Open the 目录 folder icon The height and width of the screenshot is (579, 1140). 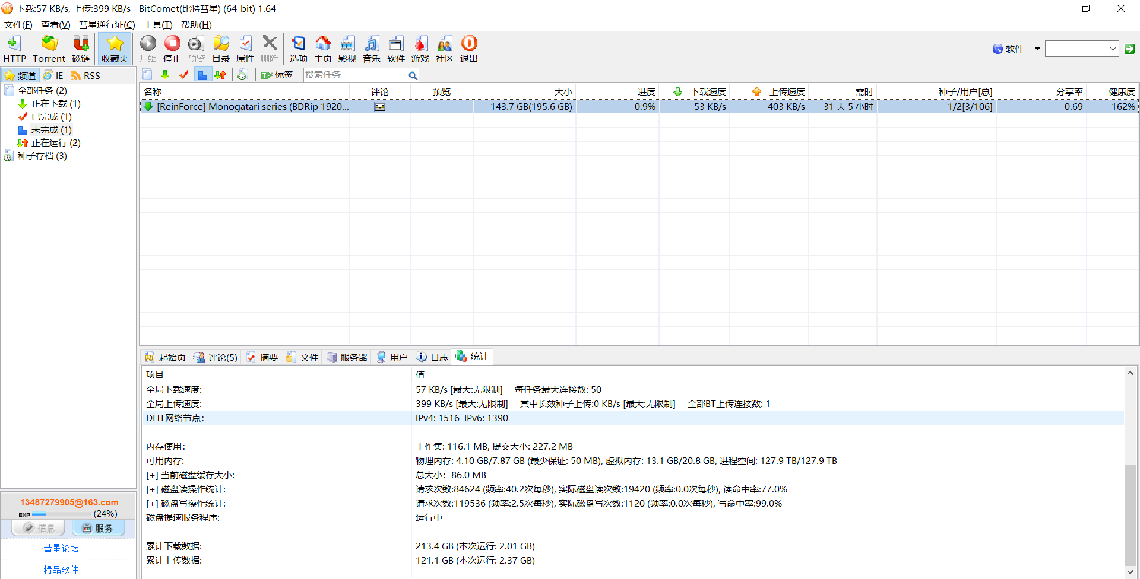point(221,49)
